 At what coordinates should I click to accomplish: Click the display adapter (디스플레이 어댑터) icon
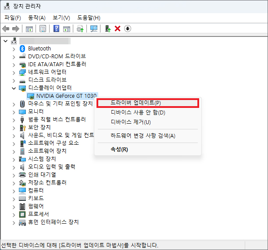tap(22, 88)
